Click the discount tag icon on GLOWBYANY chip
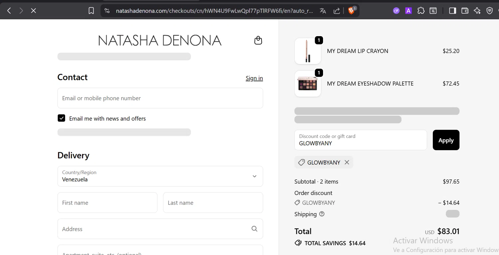This screenshot has width=499, height=255. pyautogui.click(x=301, y=162)
